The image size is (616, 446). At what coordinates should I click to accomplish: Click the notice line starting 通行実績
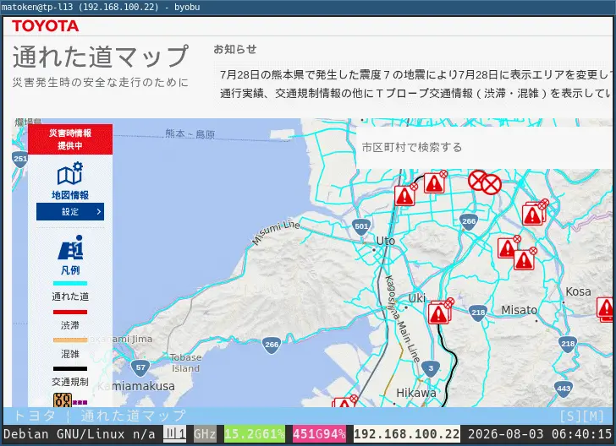point(415,93)
